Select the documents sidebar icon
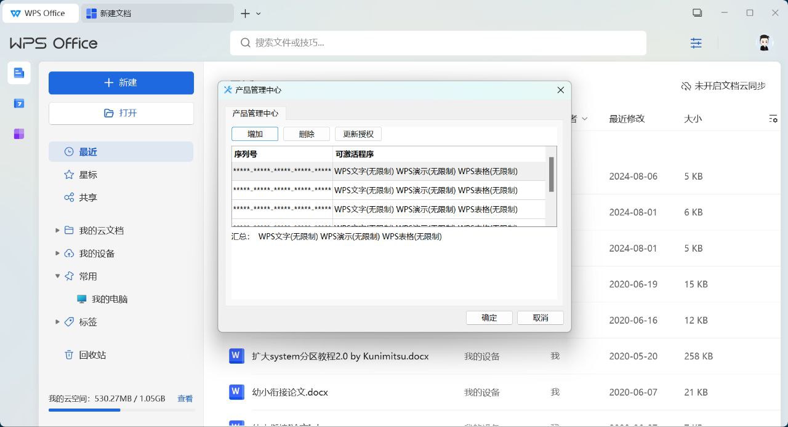The height and width of the screenshot is (427, 788). pyautogui.click(x=19, y=73)
